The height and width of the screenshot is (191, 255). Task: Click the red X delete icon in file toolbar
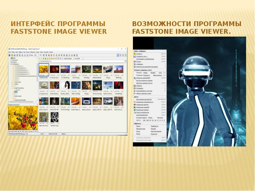click(56, 59)
